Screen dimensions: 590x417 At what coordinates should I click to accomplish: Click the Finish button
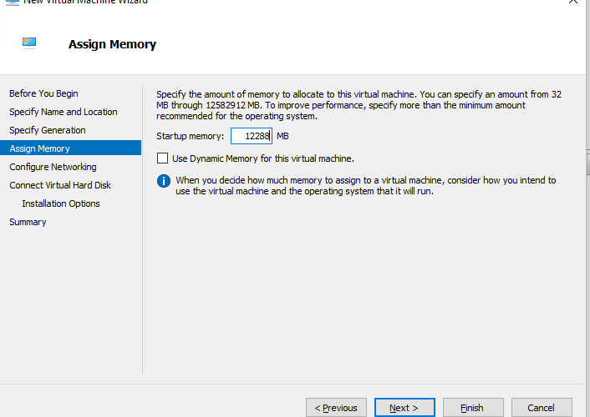(472, 408)
